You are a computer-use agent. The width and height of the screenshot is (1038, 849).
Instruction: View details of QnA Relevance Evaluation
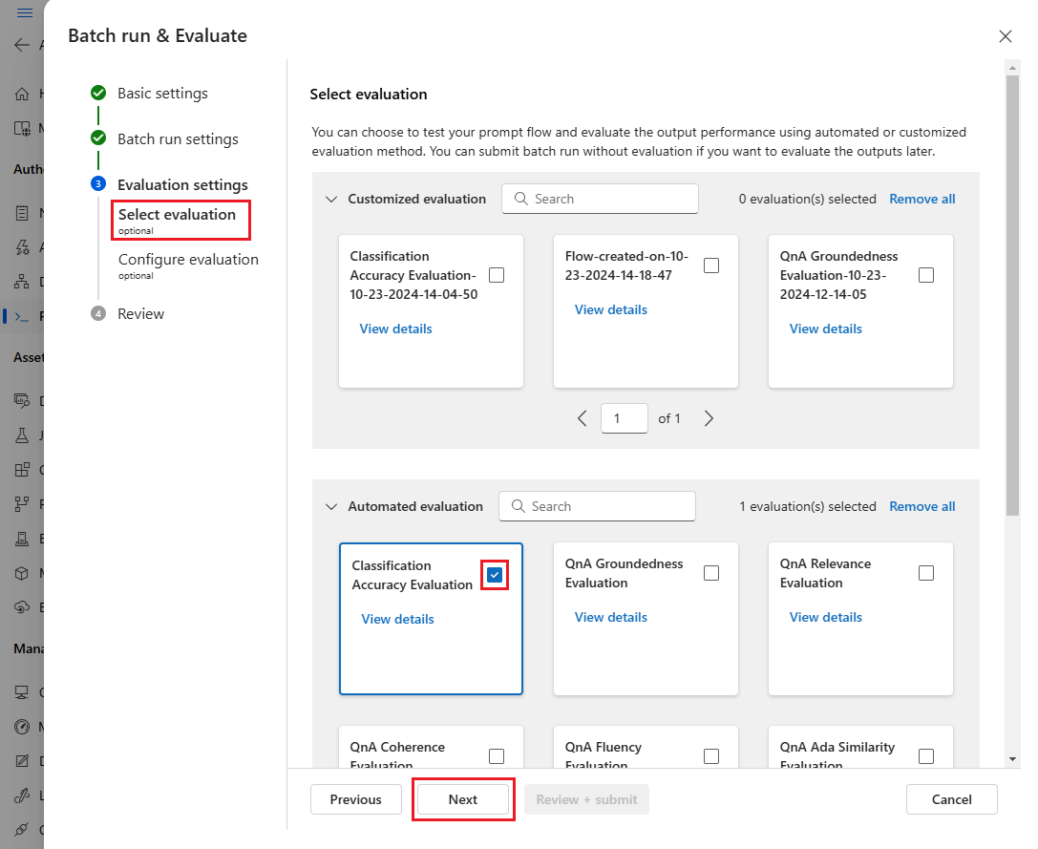(825, 617)
